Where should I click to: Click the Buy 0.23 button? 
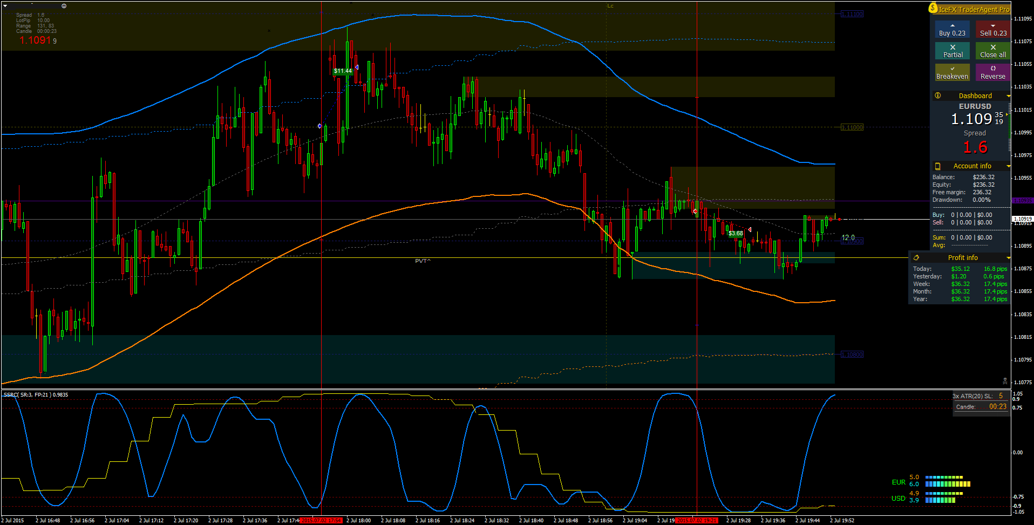click(952, 29)
